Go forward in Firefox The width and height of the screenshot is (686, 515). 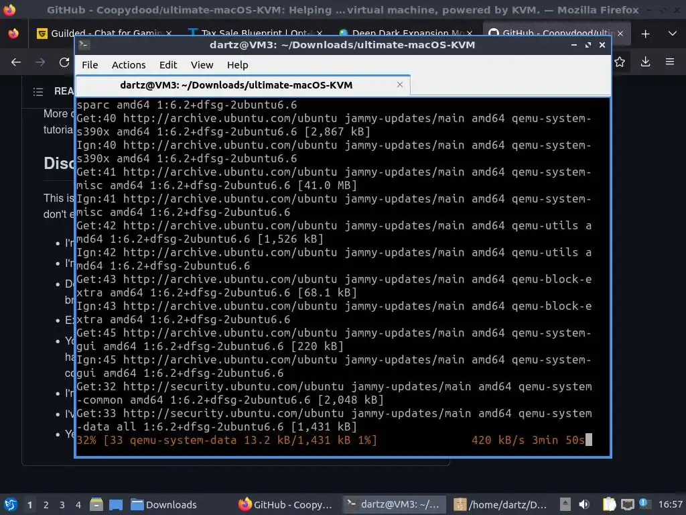pos(40,62)
